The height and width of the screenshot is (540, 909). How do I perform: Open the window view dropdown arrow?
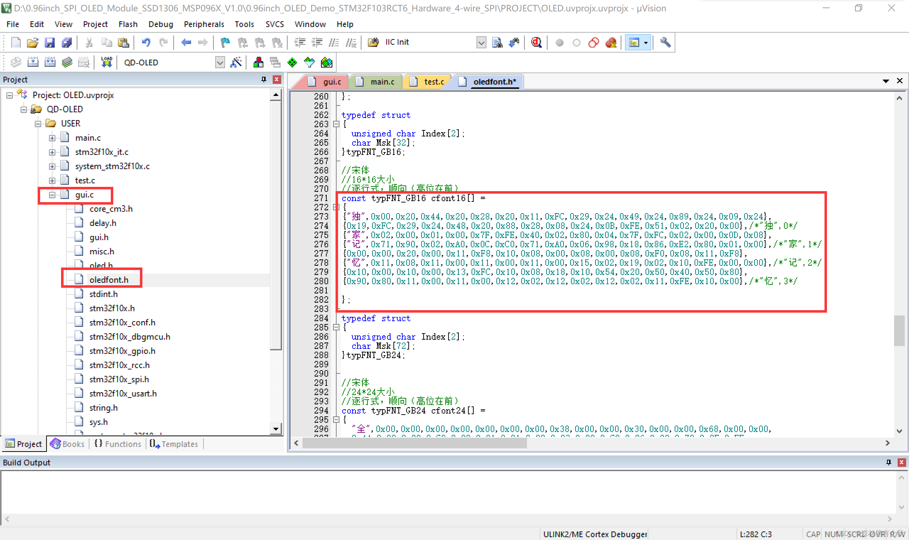[646, 43]
